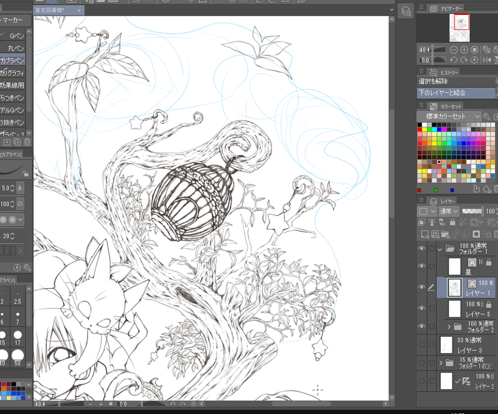498x414 pixels.
Task: Expand the フォルダー 1のコピー folder
Action: (x=441, y=362)
